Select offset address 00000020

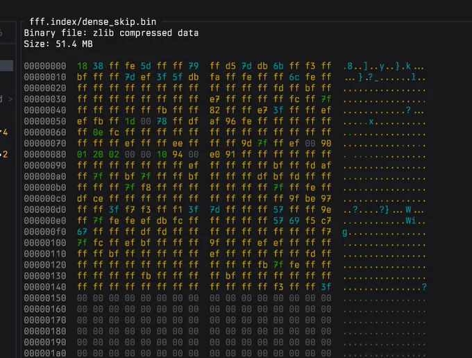(x=45, y=88)
